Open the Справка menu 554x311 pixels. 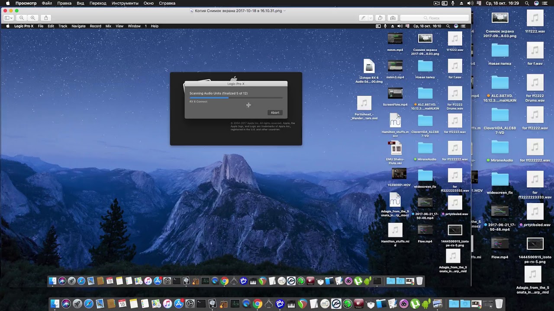167,3
